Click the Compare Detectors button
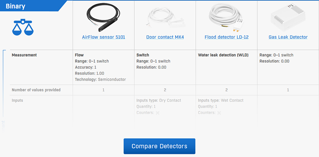 coord(159,146)
